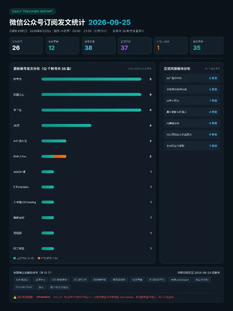Click the orange legend square for 广告
233x311 pixels.
(39, 258)
